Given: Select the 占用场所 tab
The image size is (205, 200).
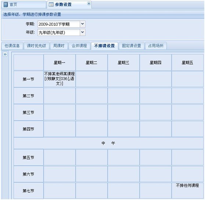Looking at the screenshot, I should tap(156, 46).
